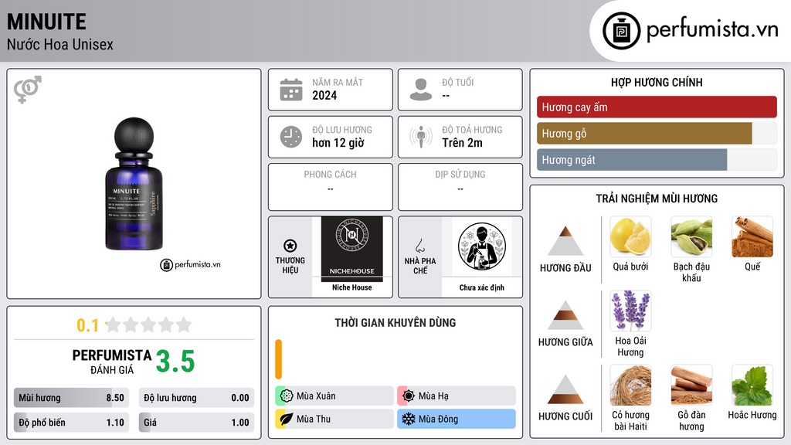Click the Mùa Thu leaf icon
This screenshot has width=791, height=445.
pos(287,419)
